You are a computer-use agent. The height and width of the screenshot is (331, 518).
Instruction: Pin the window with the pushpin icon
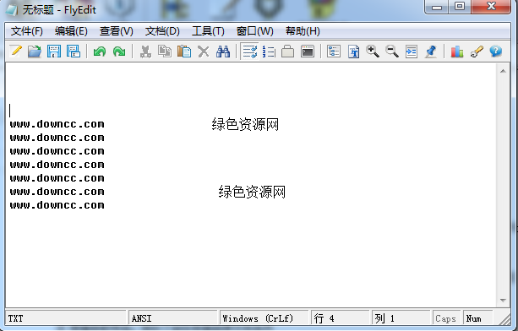click(x=431, y=52)
